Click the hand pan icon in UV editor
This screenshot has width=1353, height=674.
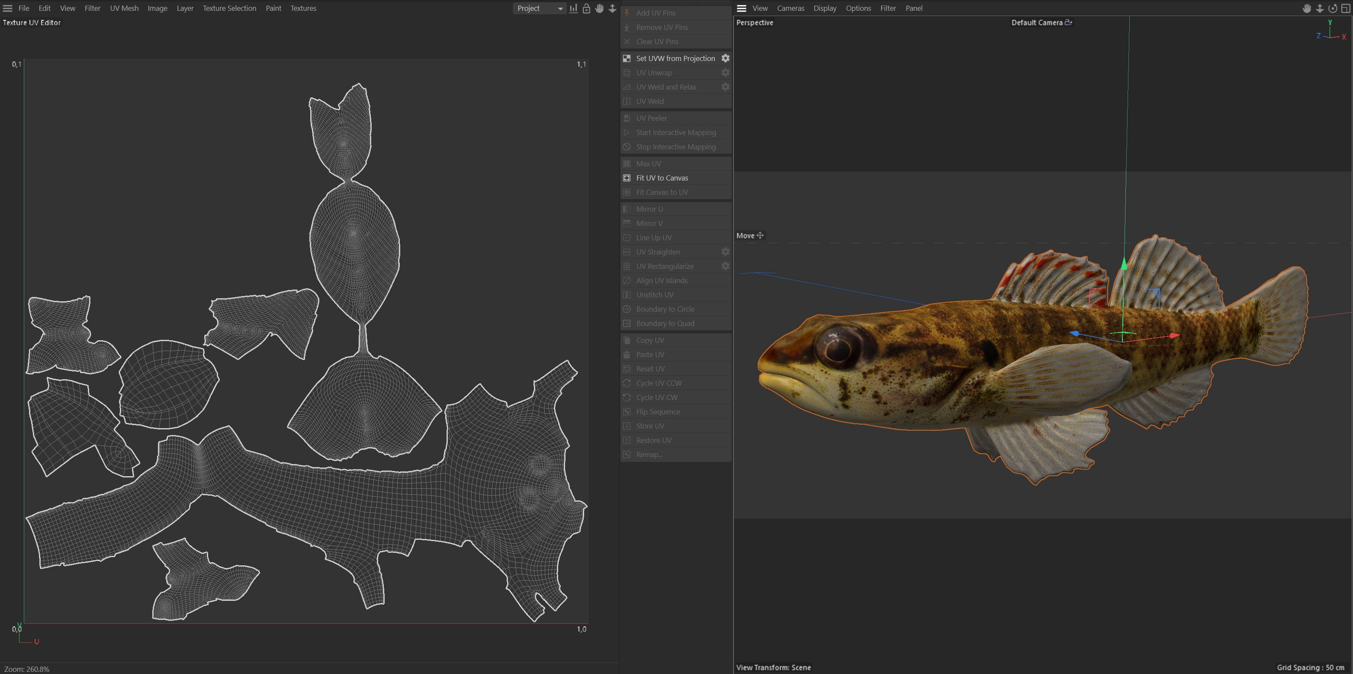[599, 8]
